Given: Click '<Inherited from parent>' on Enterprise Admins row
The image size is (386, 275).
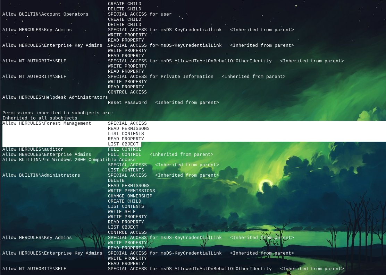Looking at the screenshot, I should 182,154.
